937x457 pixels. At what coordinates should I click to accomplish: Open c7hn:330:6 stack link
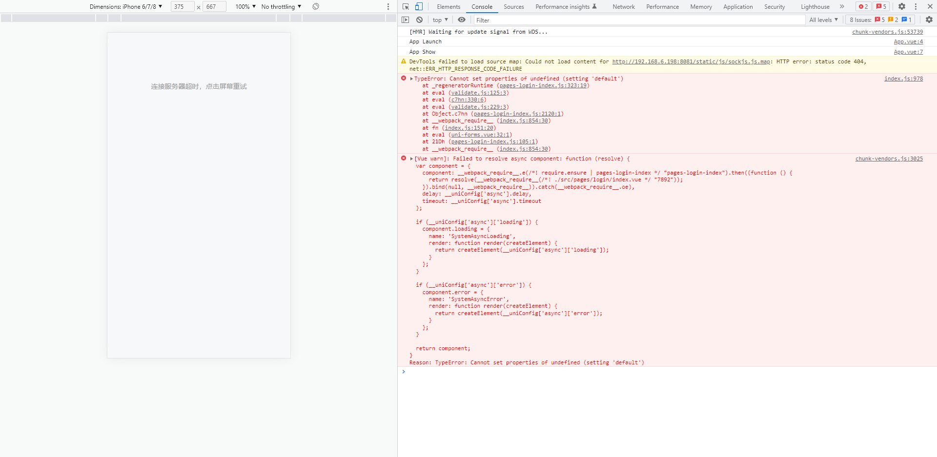[467, 99]
